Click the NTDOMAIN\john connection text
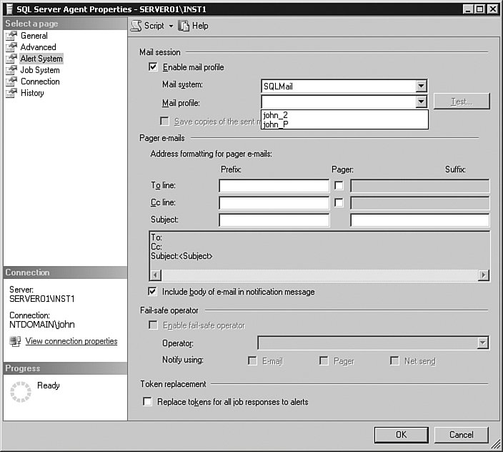Viewport: 503px width, 452px height. 42,325
